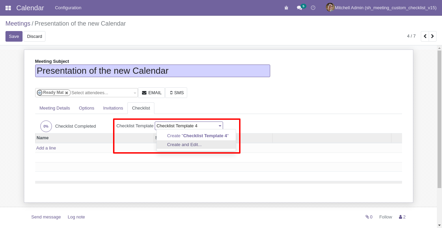The height and width of the screenshot is (228, 442).
Task: Go to previous record arrow
Action: (425, 36)
